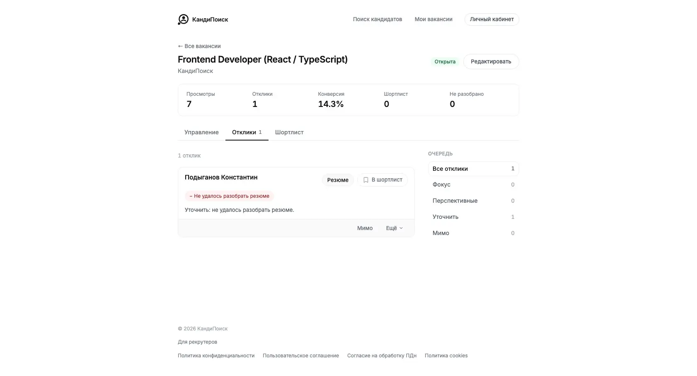Switch to the Управление tab

pos(201,132)
